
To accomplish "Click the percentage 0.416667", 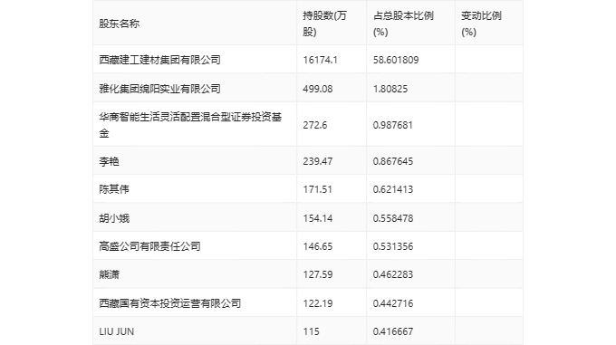I will point(393,331).
